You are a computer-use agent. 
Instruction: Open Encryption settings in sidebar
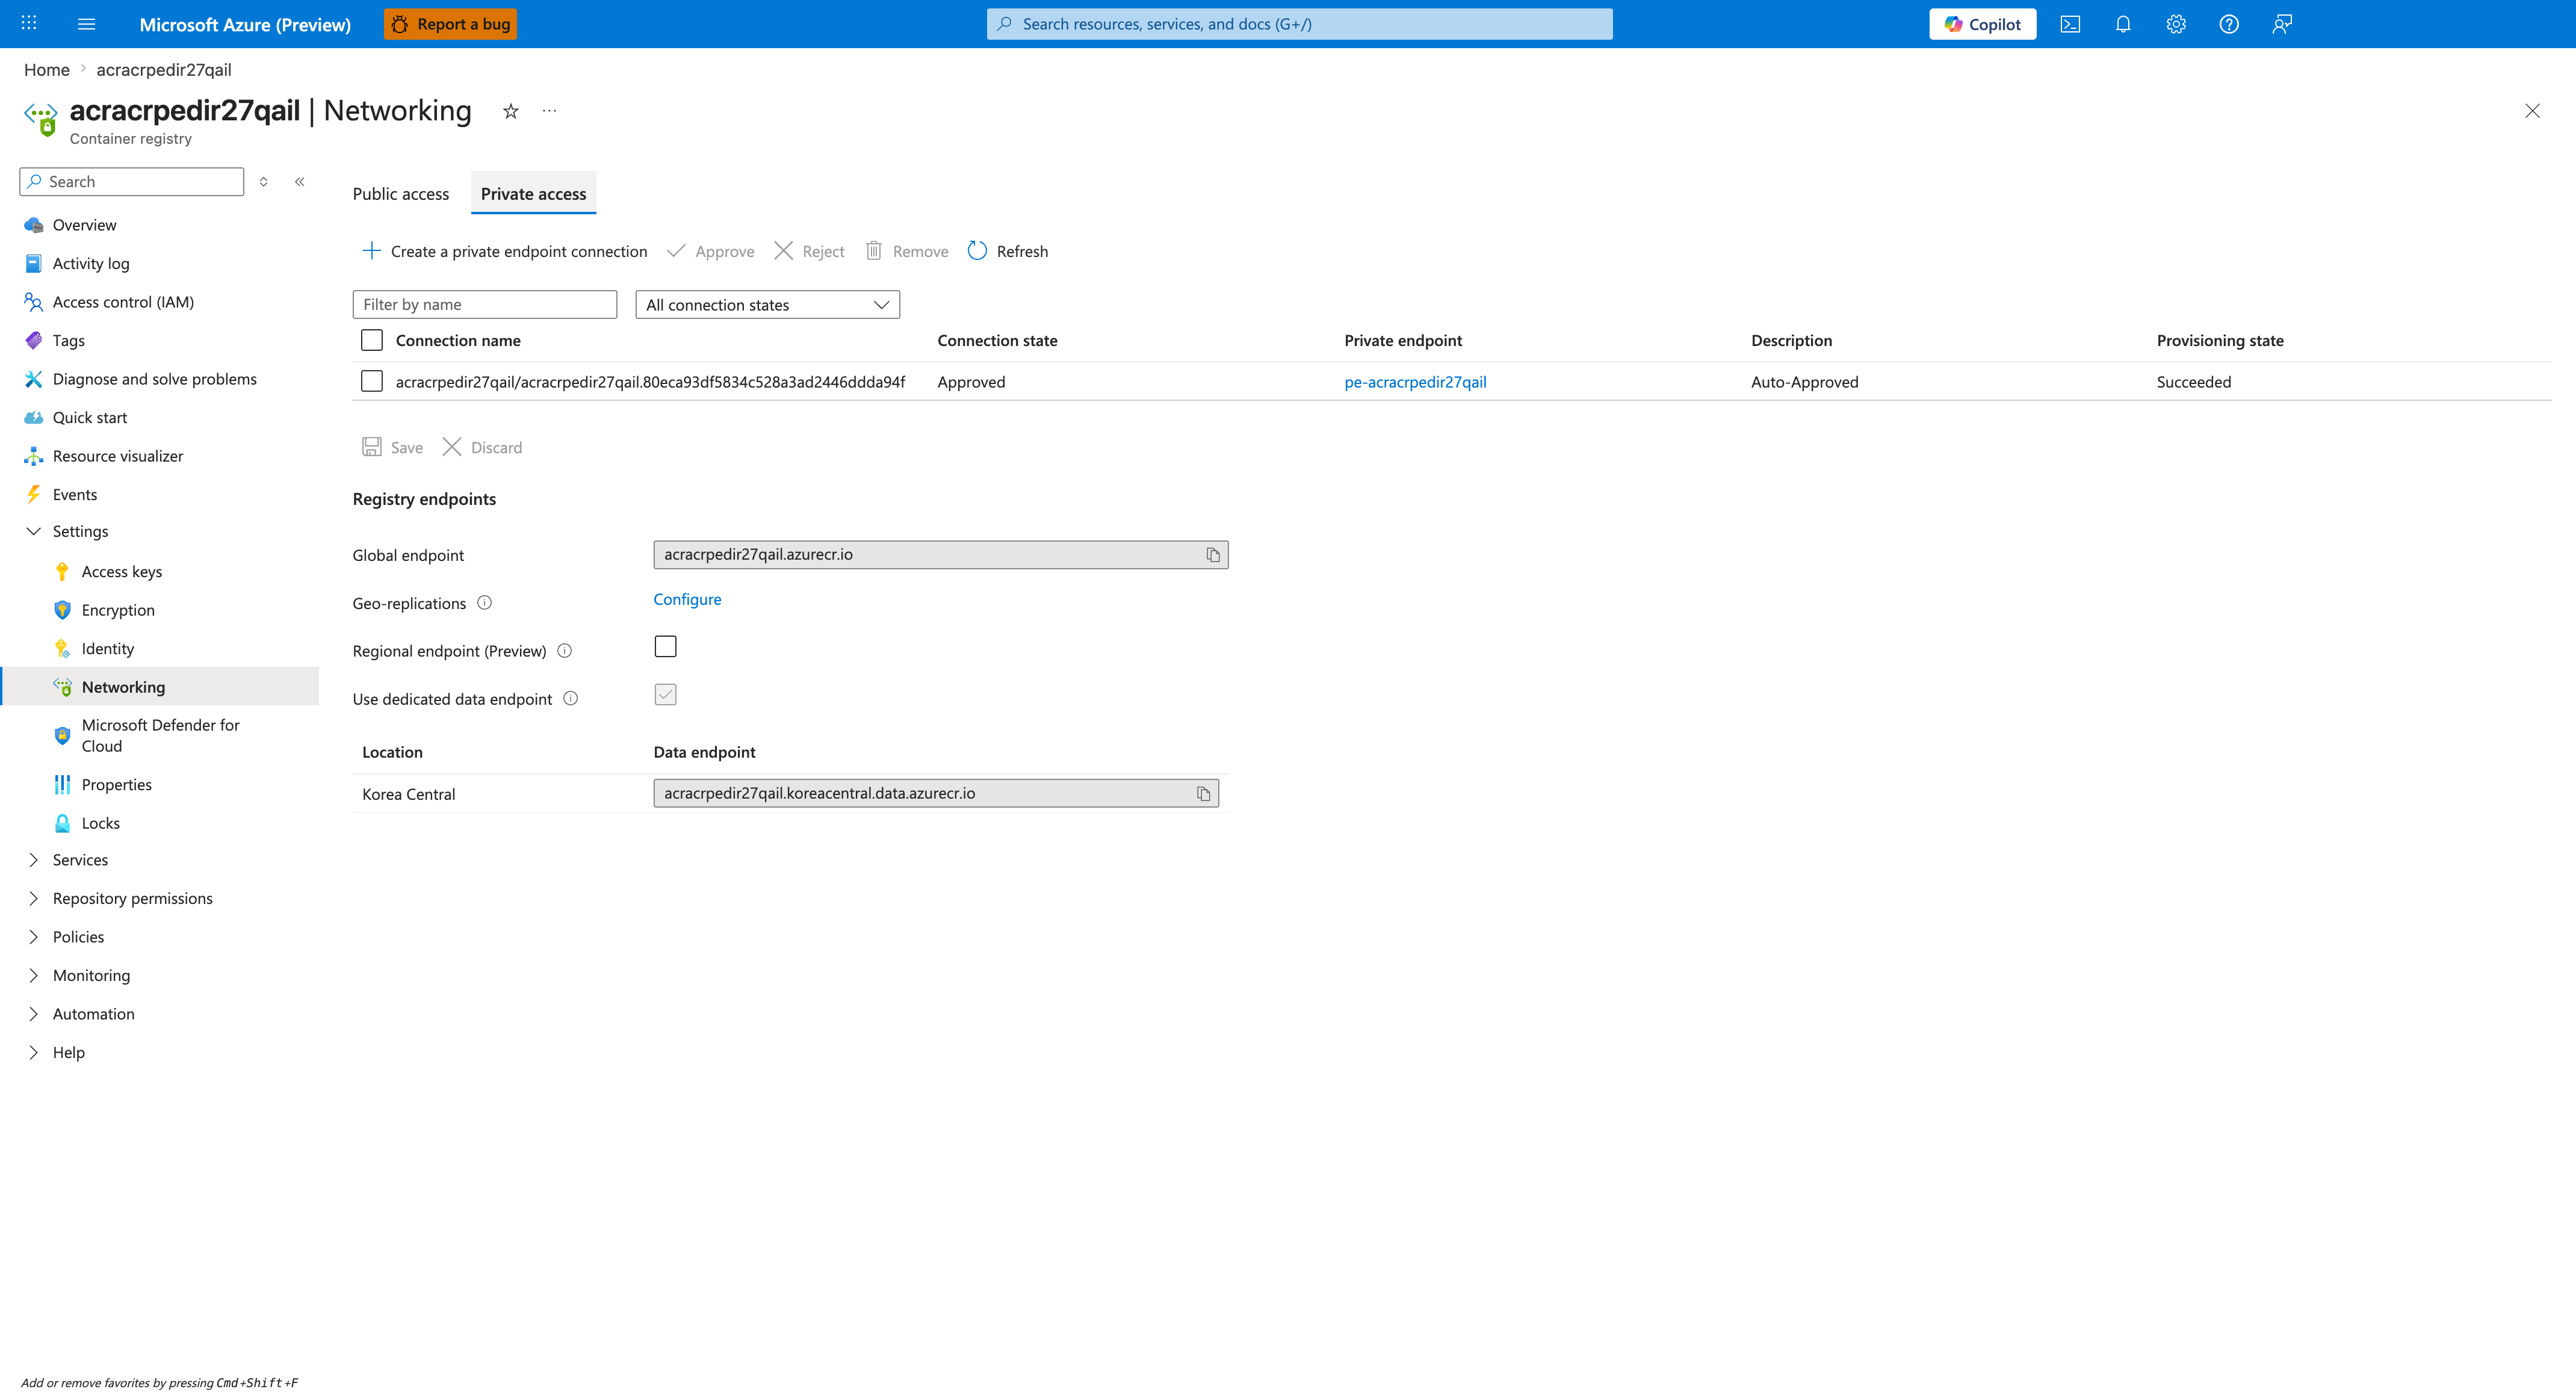click(118, 610)
